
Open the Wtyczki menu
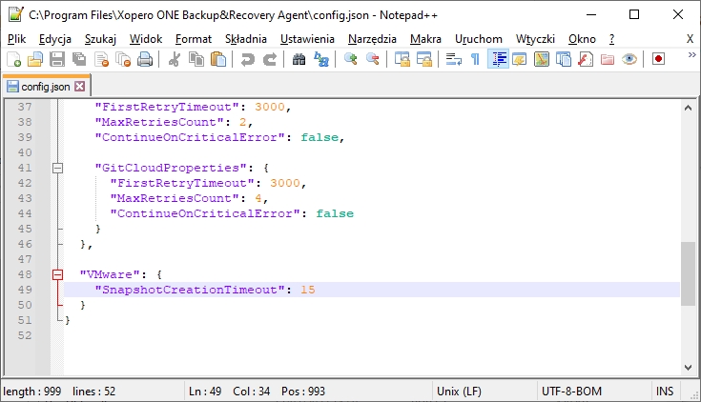[535, 38]
